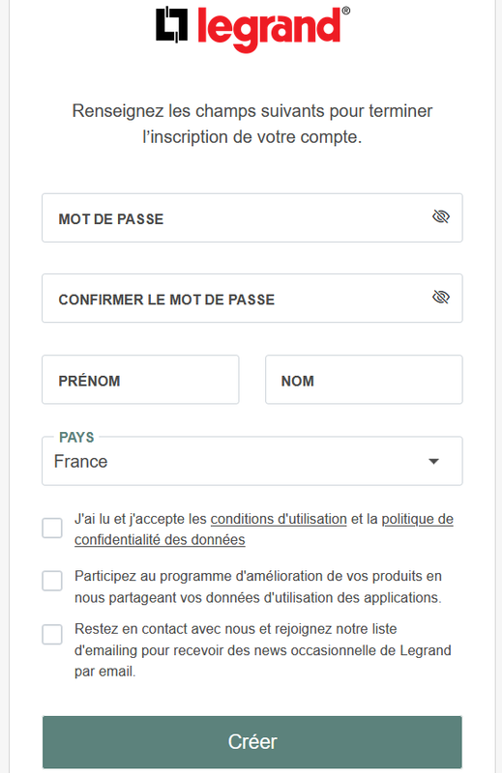The width and height of the screenshot is (502, 773).
Task: Click the black Legrand square logo symbol
Action: [x=172, y=24]
